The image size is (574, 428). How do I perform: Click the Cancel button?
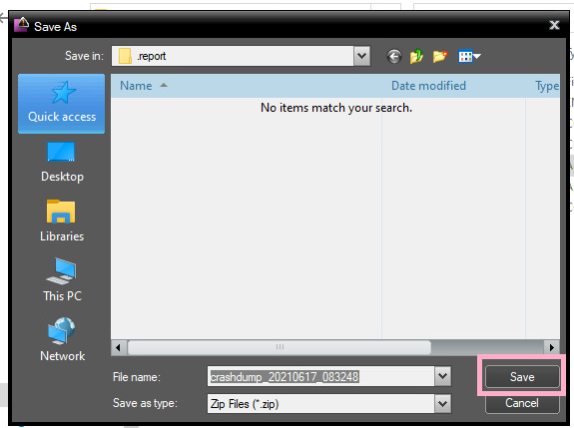522,403
